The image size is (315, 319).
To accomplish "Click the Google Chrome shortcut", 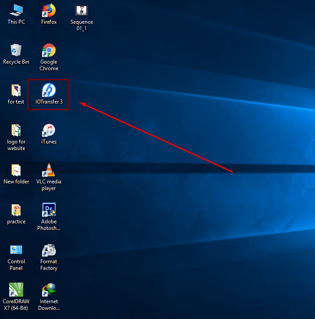I will (49, 50).
